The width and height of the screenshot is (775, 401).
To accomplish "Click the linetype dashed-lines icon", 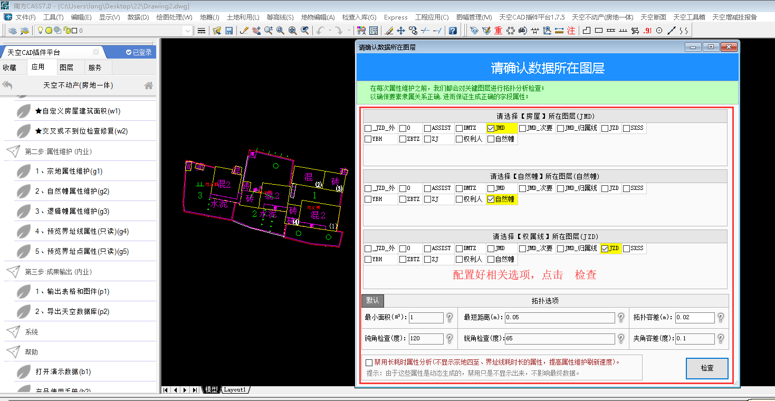I will pyautogui.click(x=201, y=31).
